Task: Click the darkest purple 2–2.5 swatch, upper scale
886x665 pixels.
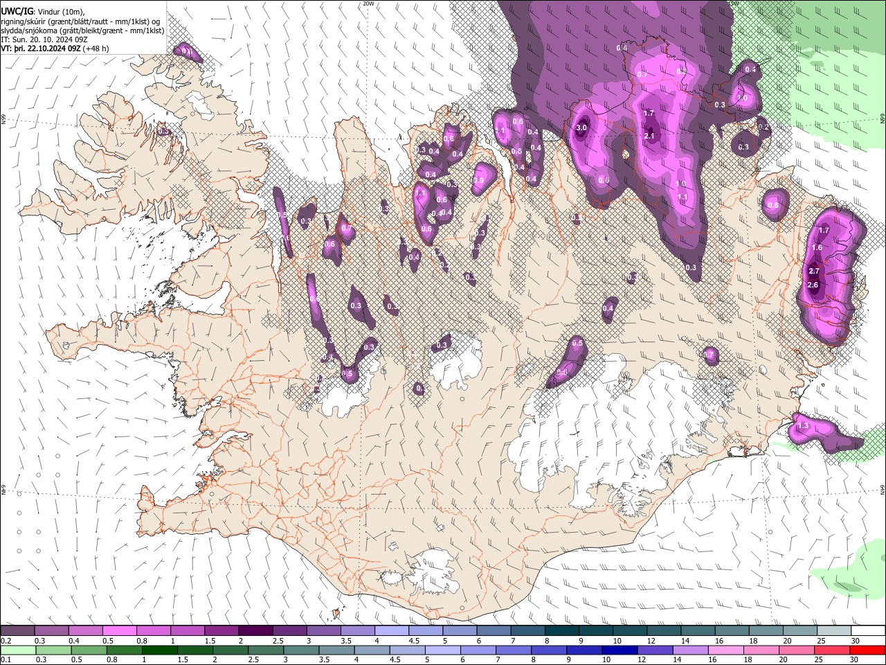Action: click(x=255, y=631)
